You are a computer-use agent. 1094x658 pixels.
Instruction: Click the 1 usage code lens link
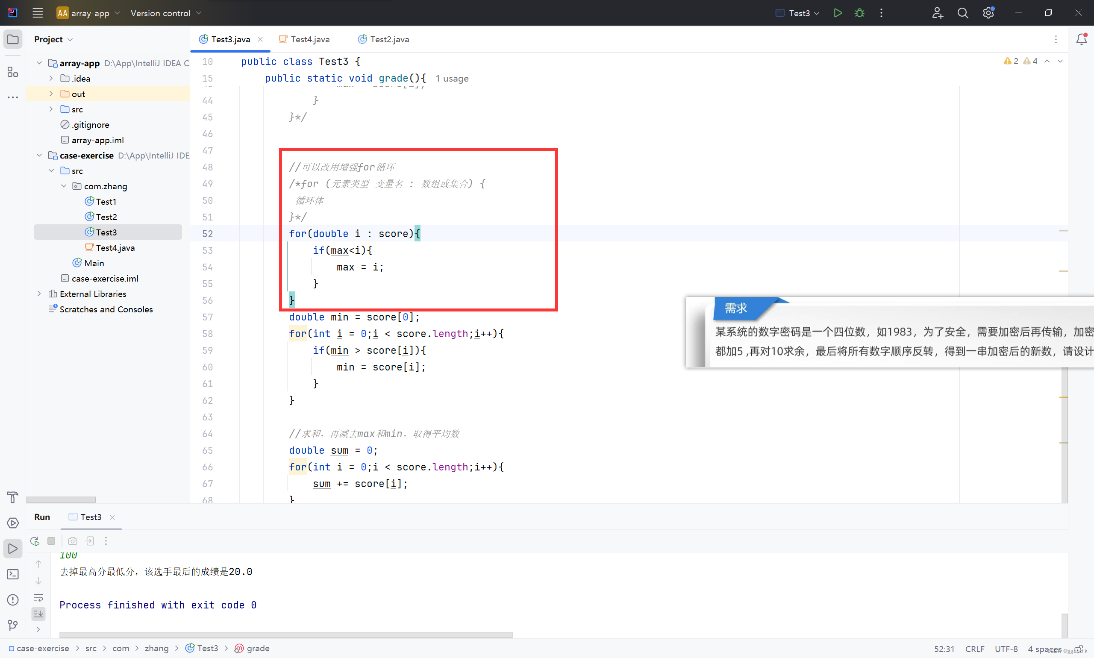[x=452, y=77]
